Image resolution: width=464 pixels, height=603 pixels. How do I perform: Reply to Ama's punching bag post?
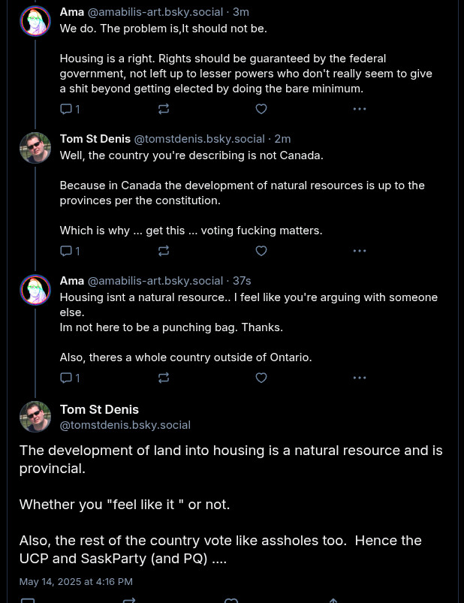point(70,378)
